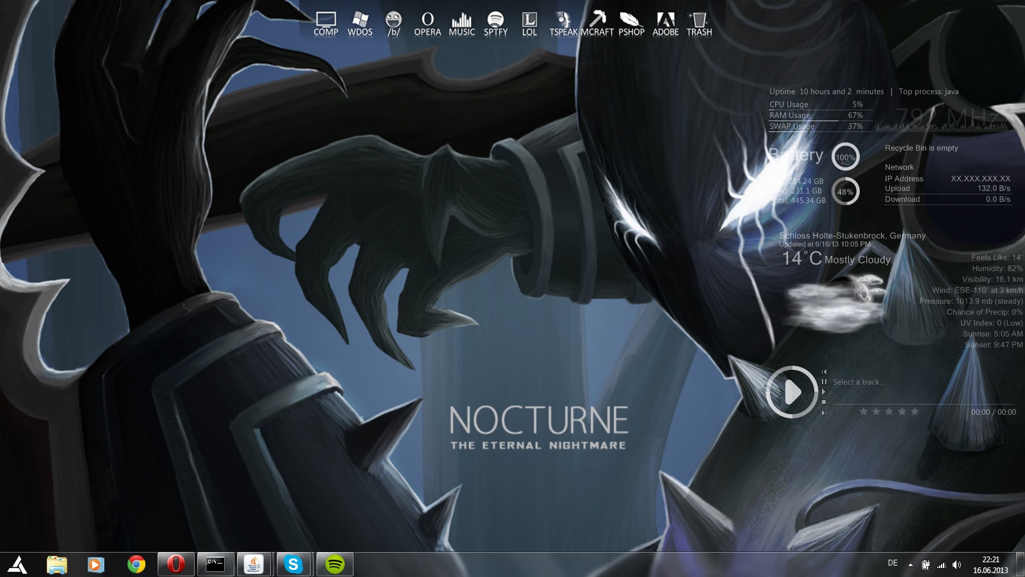Image resolution: width=1025 pixels, height=577 pixels.
Task: Launch the OPERA dock shortcut
Action: click(427, 24)
